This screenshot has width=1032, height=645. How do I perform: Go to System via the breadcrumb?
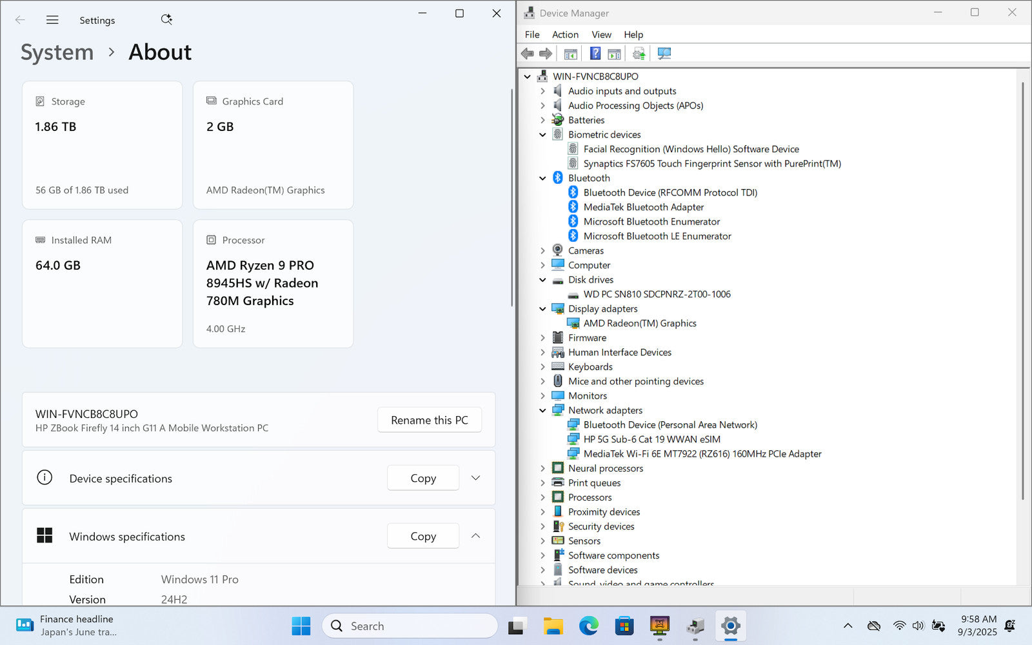pos(57,52)
